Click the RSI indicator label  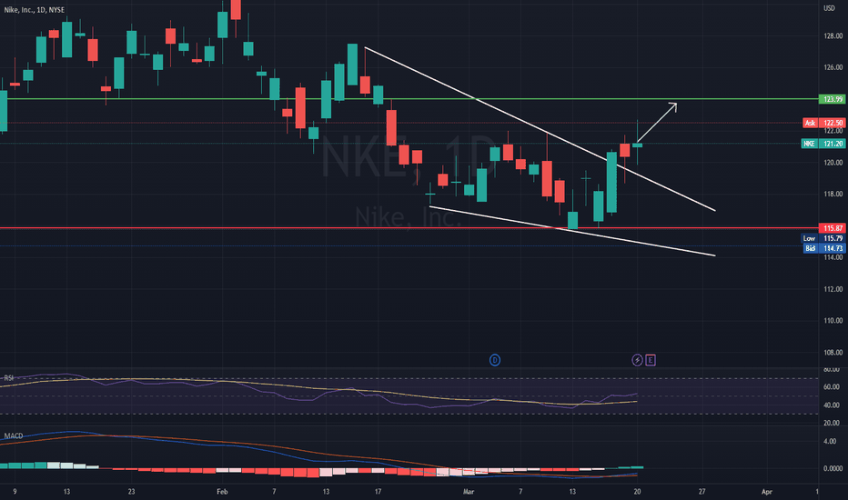pyautogui.click(x=9, y=378)
